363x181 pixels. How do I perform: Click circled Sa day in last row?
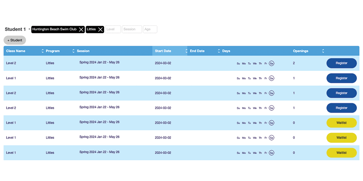coord(272,153)
